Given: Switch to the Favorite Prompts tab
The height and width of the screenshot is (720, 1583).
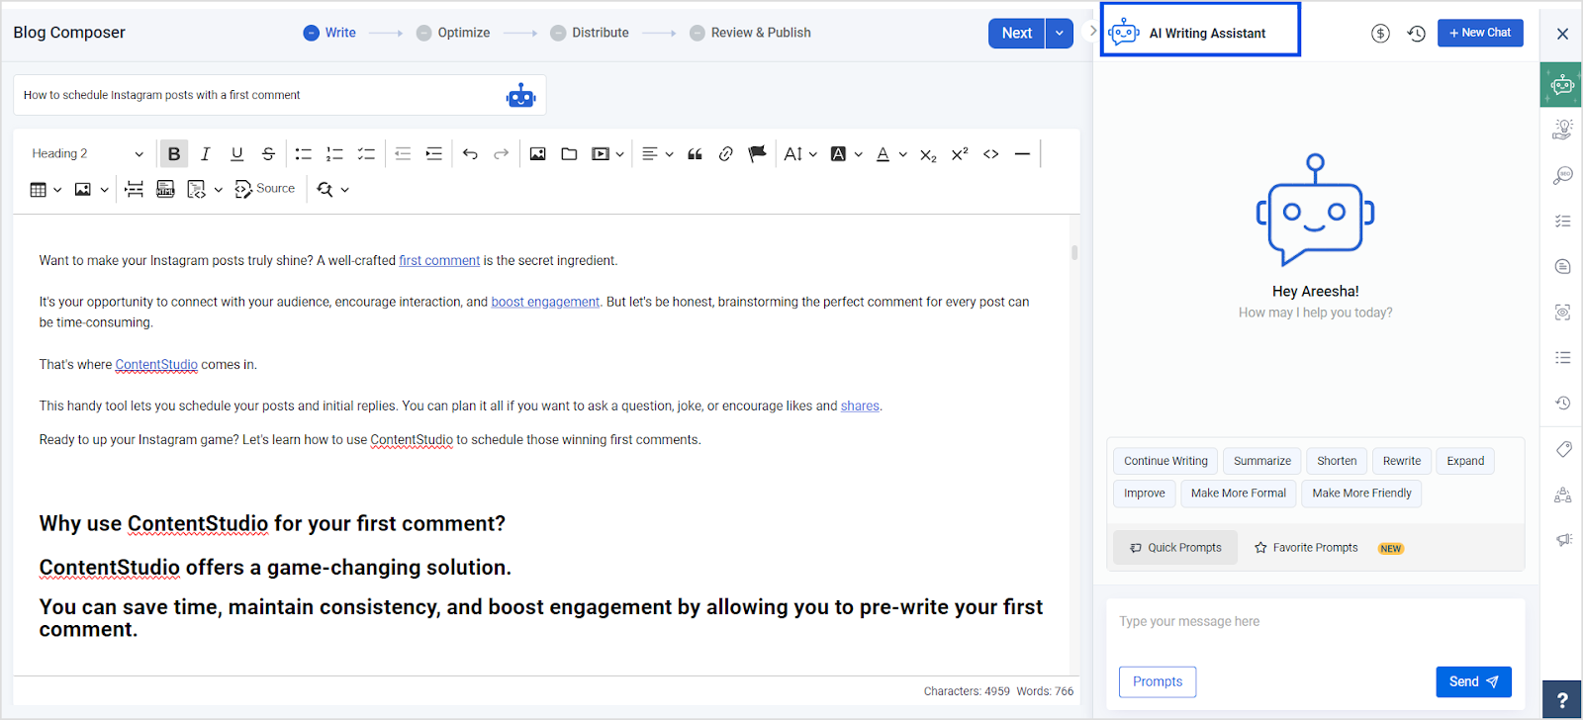Looking at the screenshot, I should [1306, 547].
